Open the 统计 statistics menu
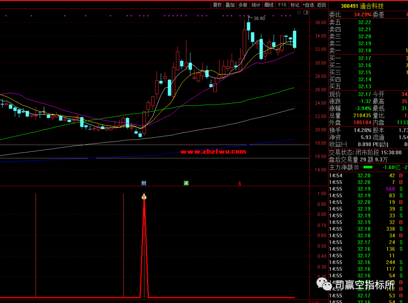Image resolution: width=408 pixels, height=303 pixels. coord(256,5)
